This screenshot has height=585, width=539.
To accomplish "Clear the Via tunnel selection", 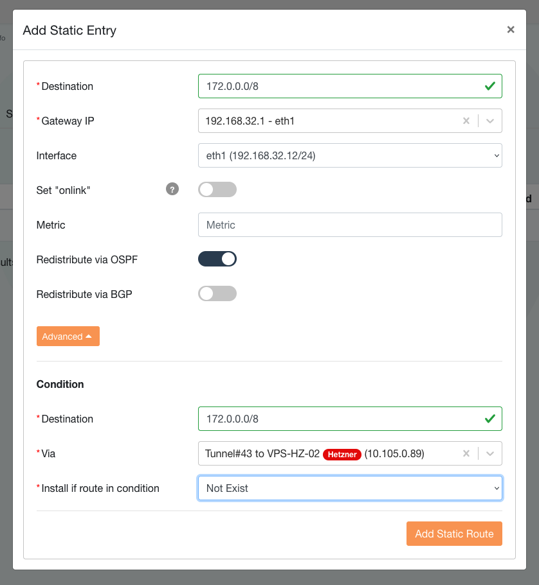I will [466, 453].
